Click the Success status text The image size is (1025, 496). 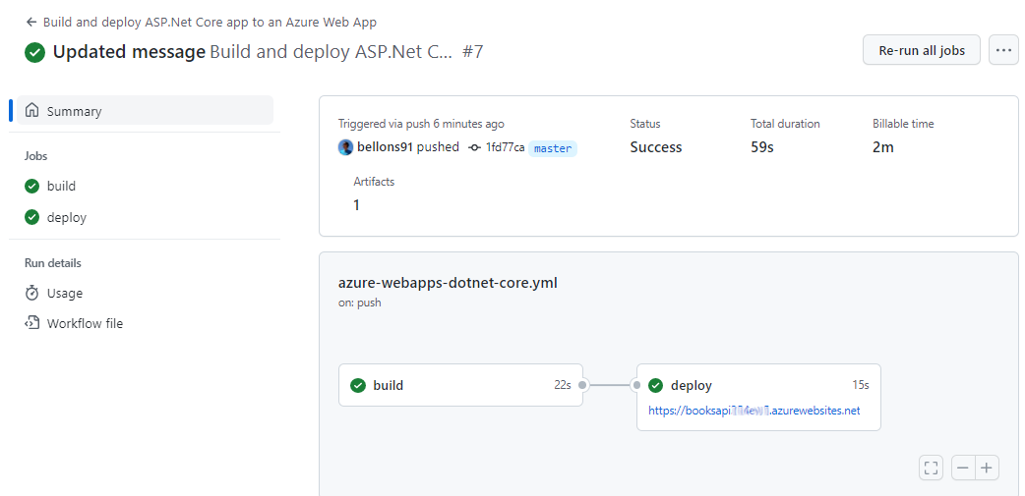click(656, 147)
